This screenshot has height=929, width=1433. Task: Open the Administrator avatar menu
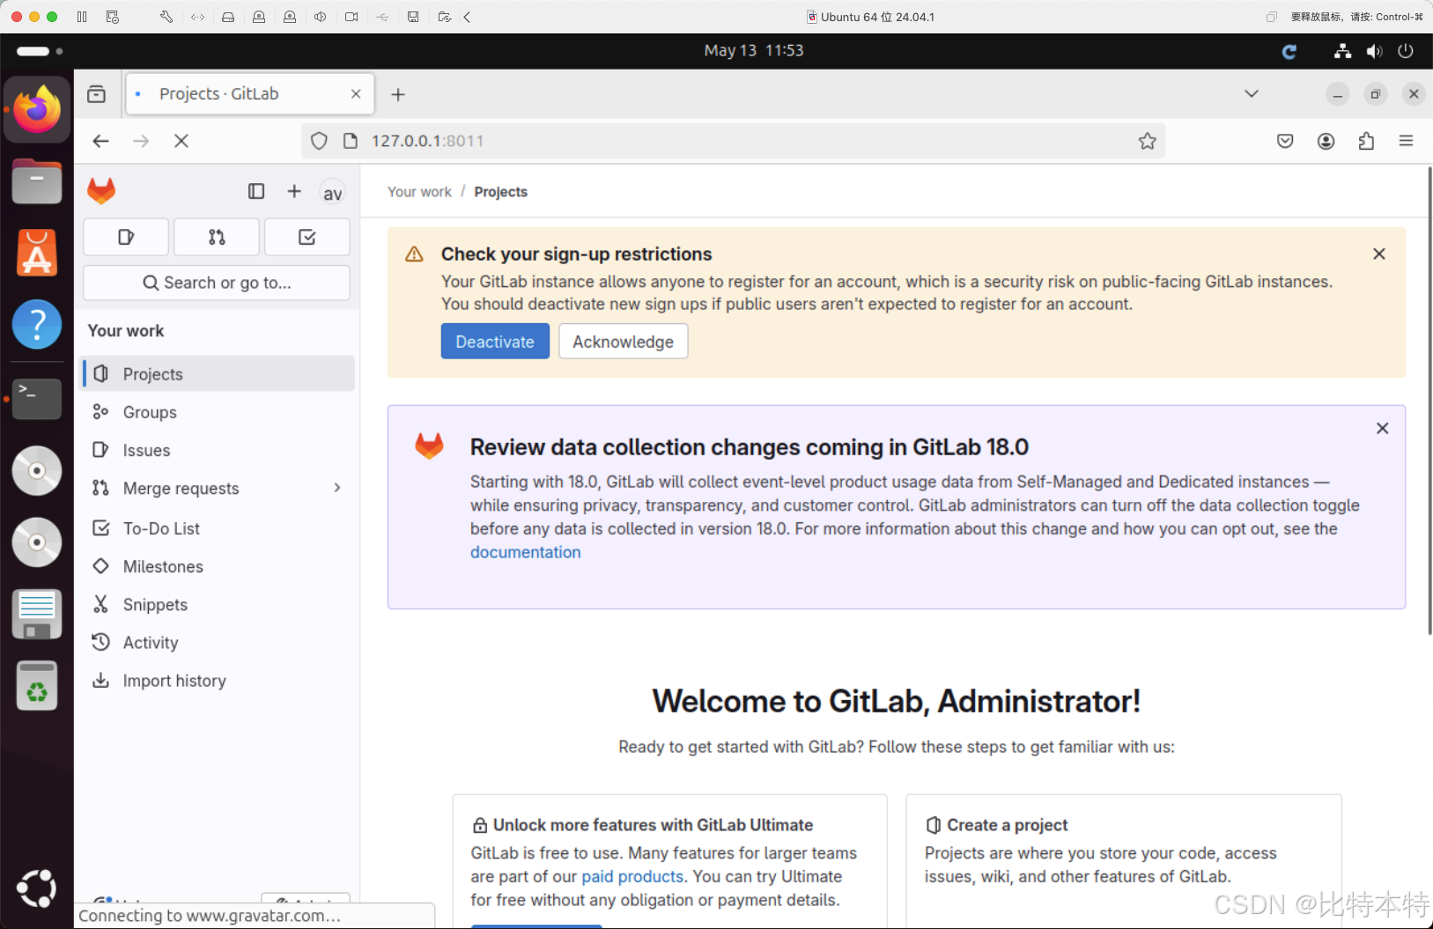tap(332, 193)
